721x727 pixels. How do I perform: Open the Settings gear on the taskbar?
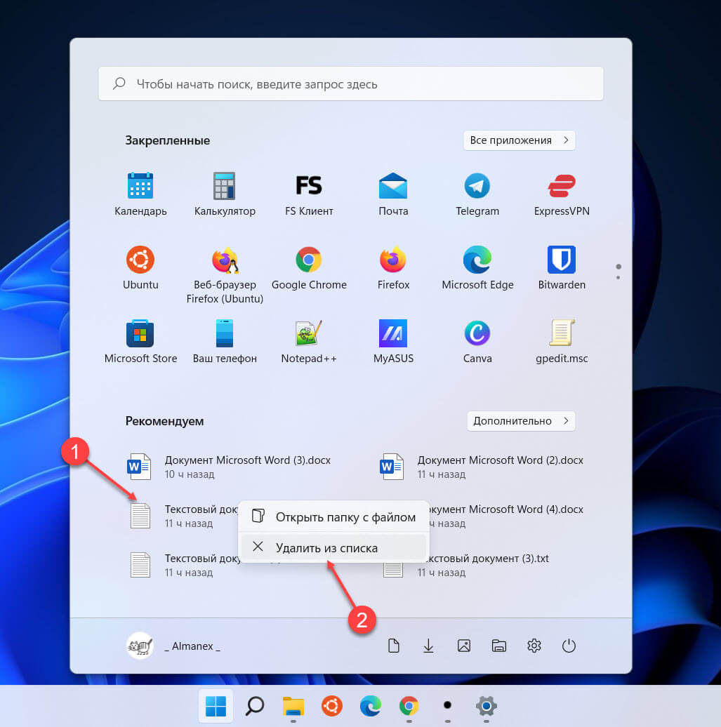(x=487, y=706)
